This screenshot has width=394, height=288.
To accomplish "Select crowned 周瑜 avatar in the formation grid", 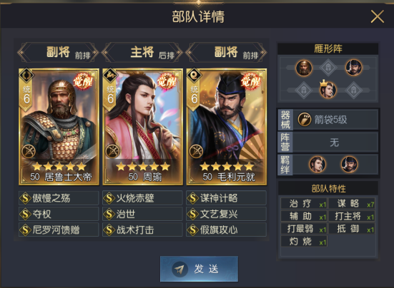I will [328, 90].
